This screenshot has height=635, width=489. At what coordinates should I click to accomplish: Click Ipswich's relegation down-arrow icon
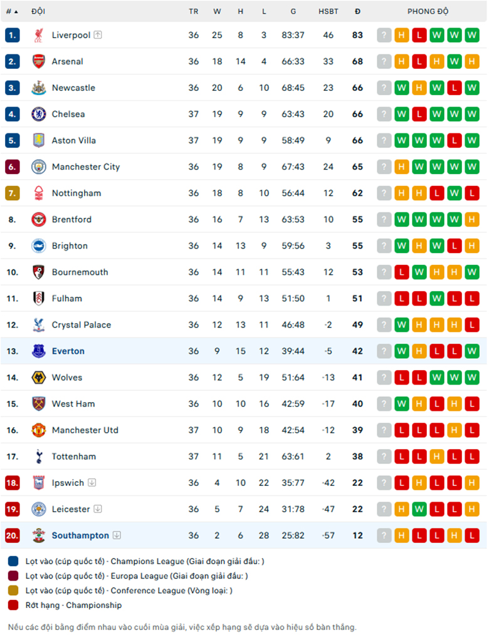[92, 482]
